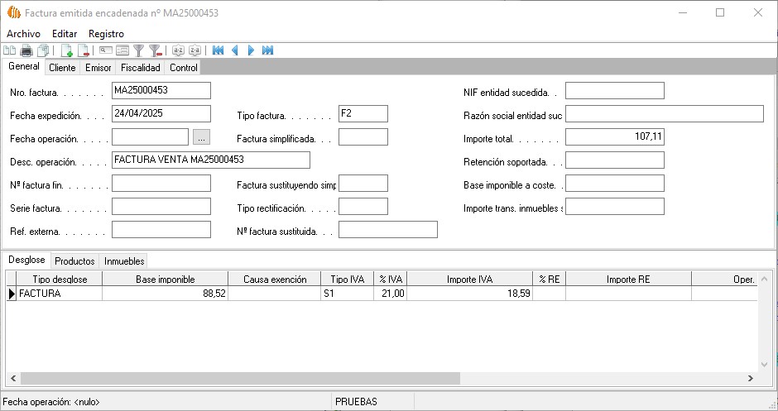Jump to the last record
Viewport: 778px width, 411px height.
(x=267, y=50)
